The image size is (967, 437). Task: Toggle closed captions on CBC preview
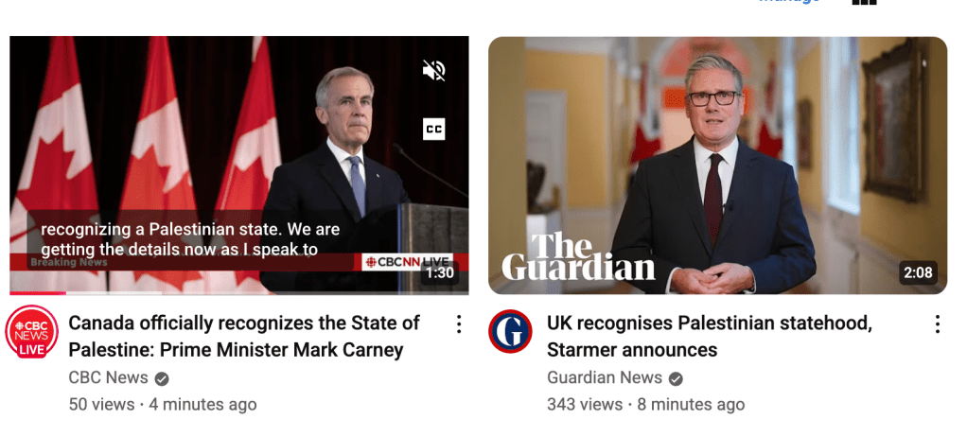tap(433, 129)
